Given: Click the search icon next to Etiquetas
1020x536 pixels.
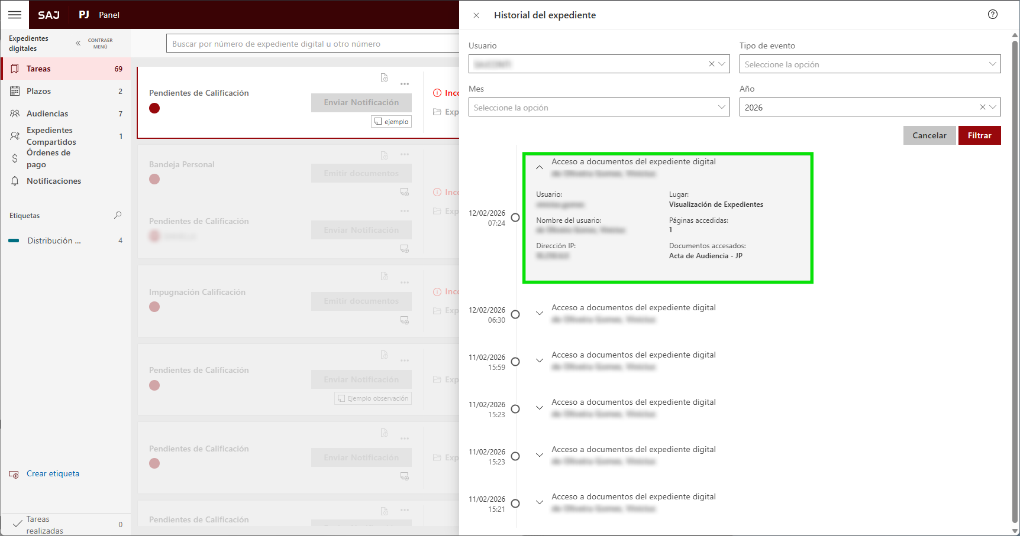Looking at the screenshot, I should (118, 216).
